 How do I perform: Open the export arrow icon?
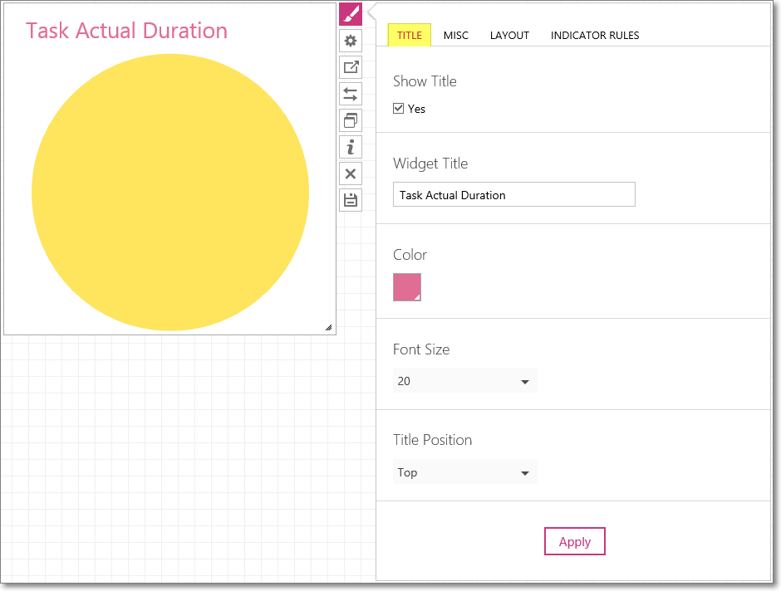[351, 67]
